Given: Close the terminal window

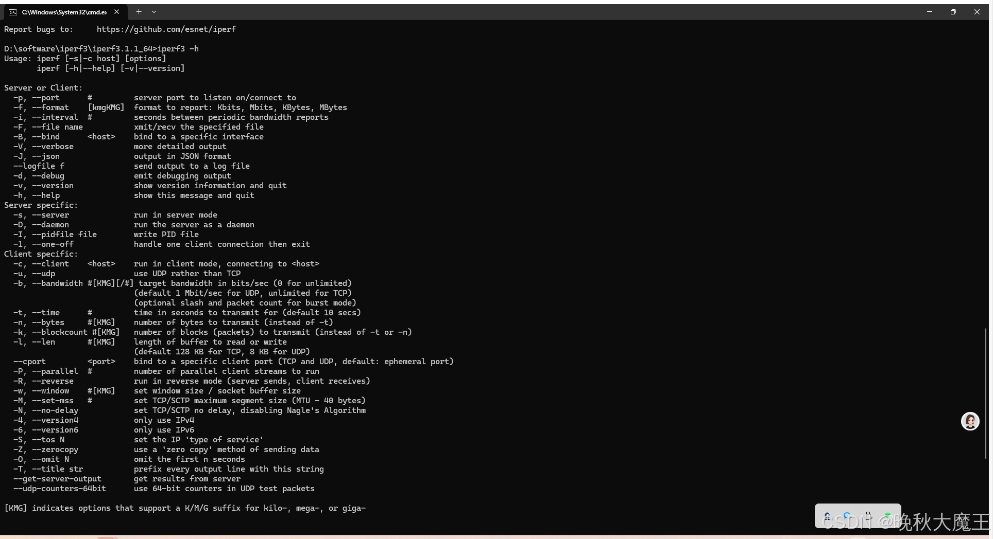Looking at the screenshot, I should (x=977, y=12).
